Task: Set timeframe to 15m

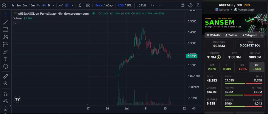Action: pos(32,5)
